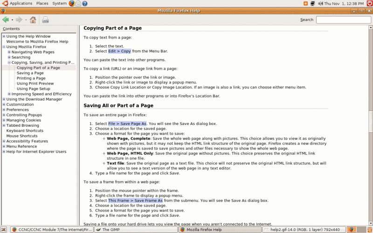The height and width of the screenshot is (233, 373).
Task: Click the Forward arrow icon
Action: pos(19,20)
